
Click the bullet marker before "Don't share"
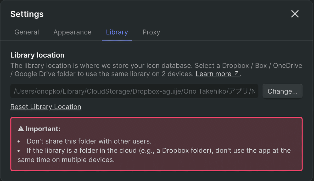click(x=19, y=142)
